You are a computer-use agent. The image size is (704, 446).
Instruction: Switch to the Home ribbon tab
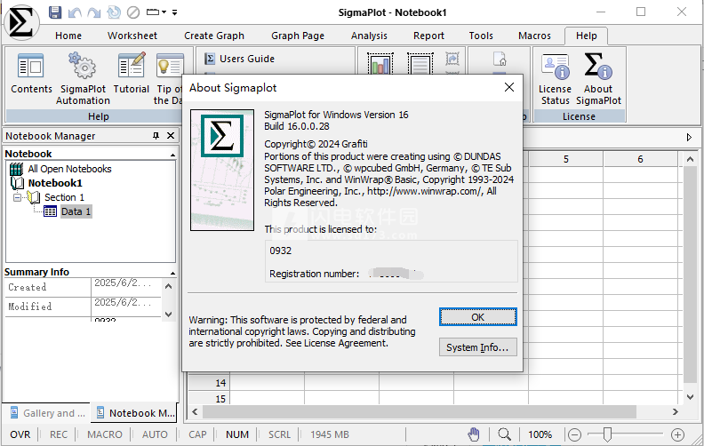(68, 36)
